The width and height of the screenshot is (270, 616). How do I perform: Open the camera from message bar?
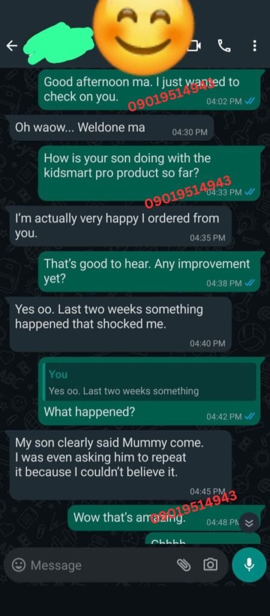coord(210,565)
